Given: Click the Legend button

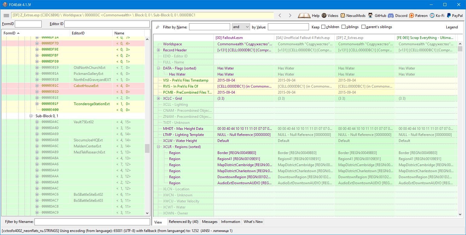Looking at the screenshot, I should click(x=452, y=27).
